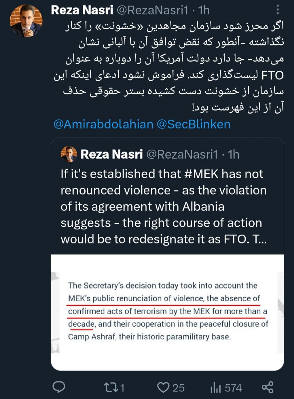Open the @SecBlinken mention
Image resolution: width=294 pixels, height=399 pixels.
[193, 124]
